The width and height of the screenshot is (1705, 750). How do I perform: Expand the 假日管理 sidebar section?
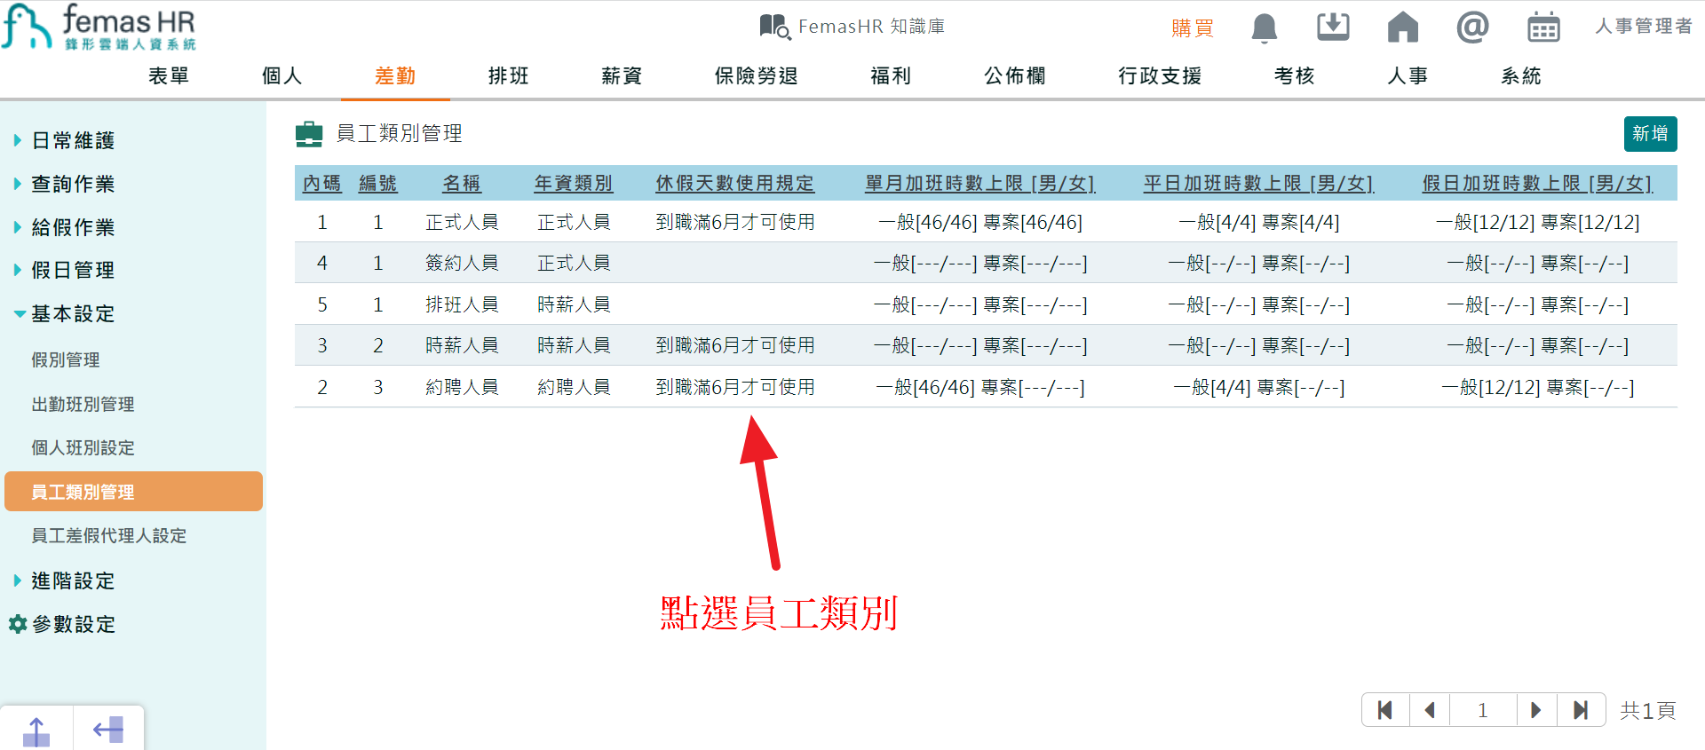point(65,270)
